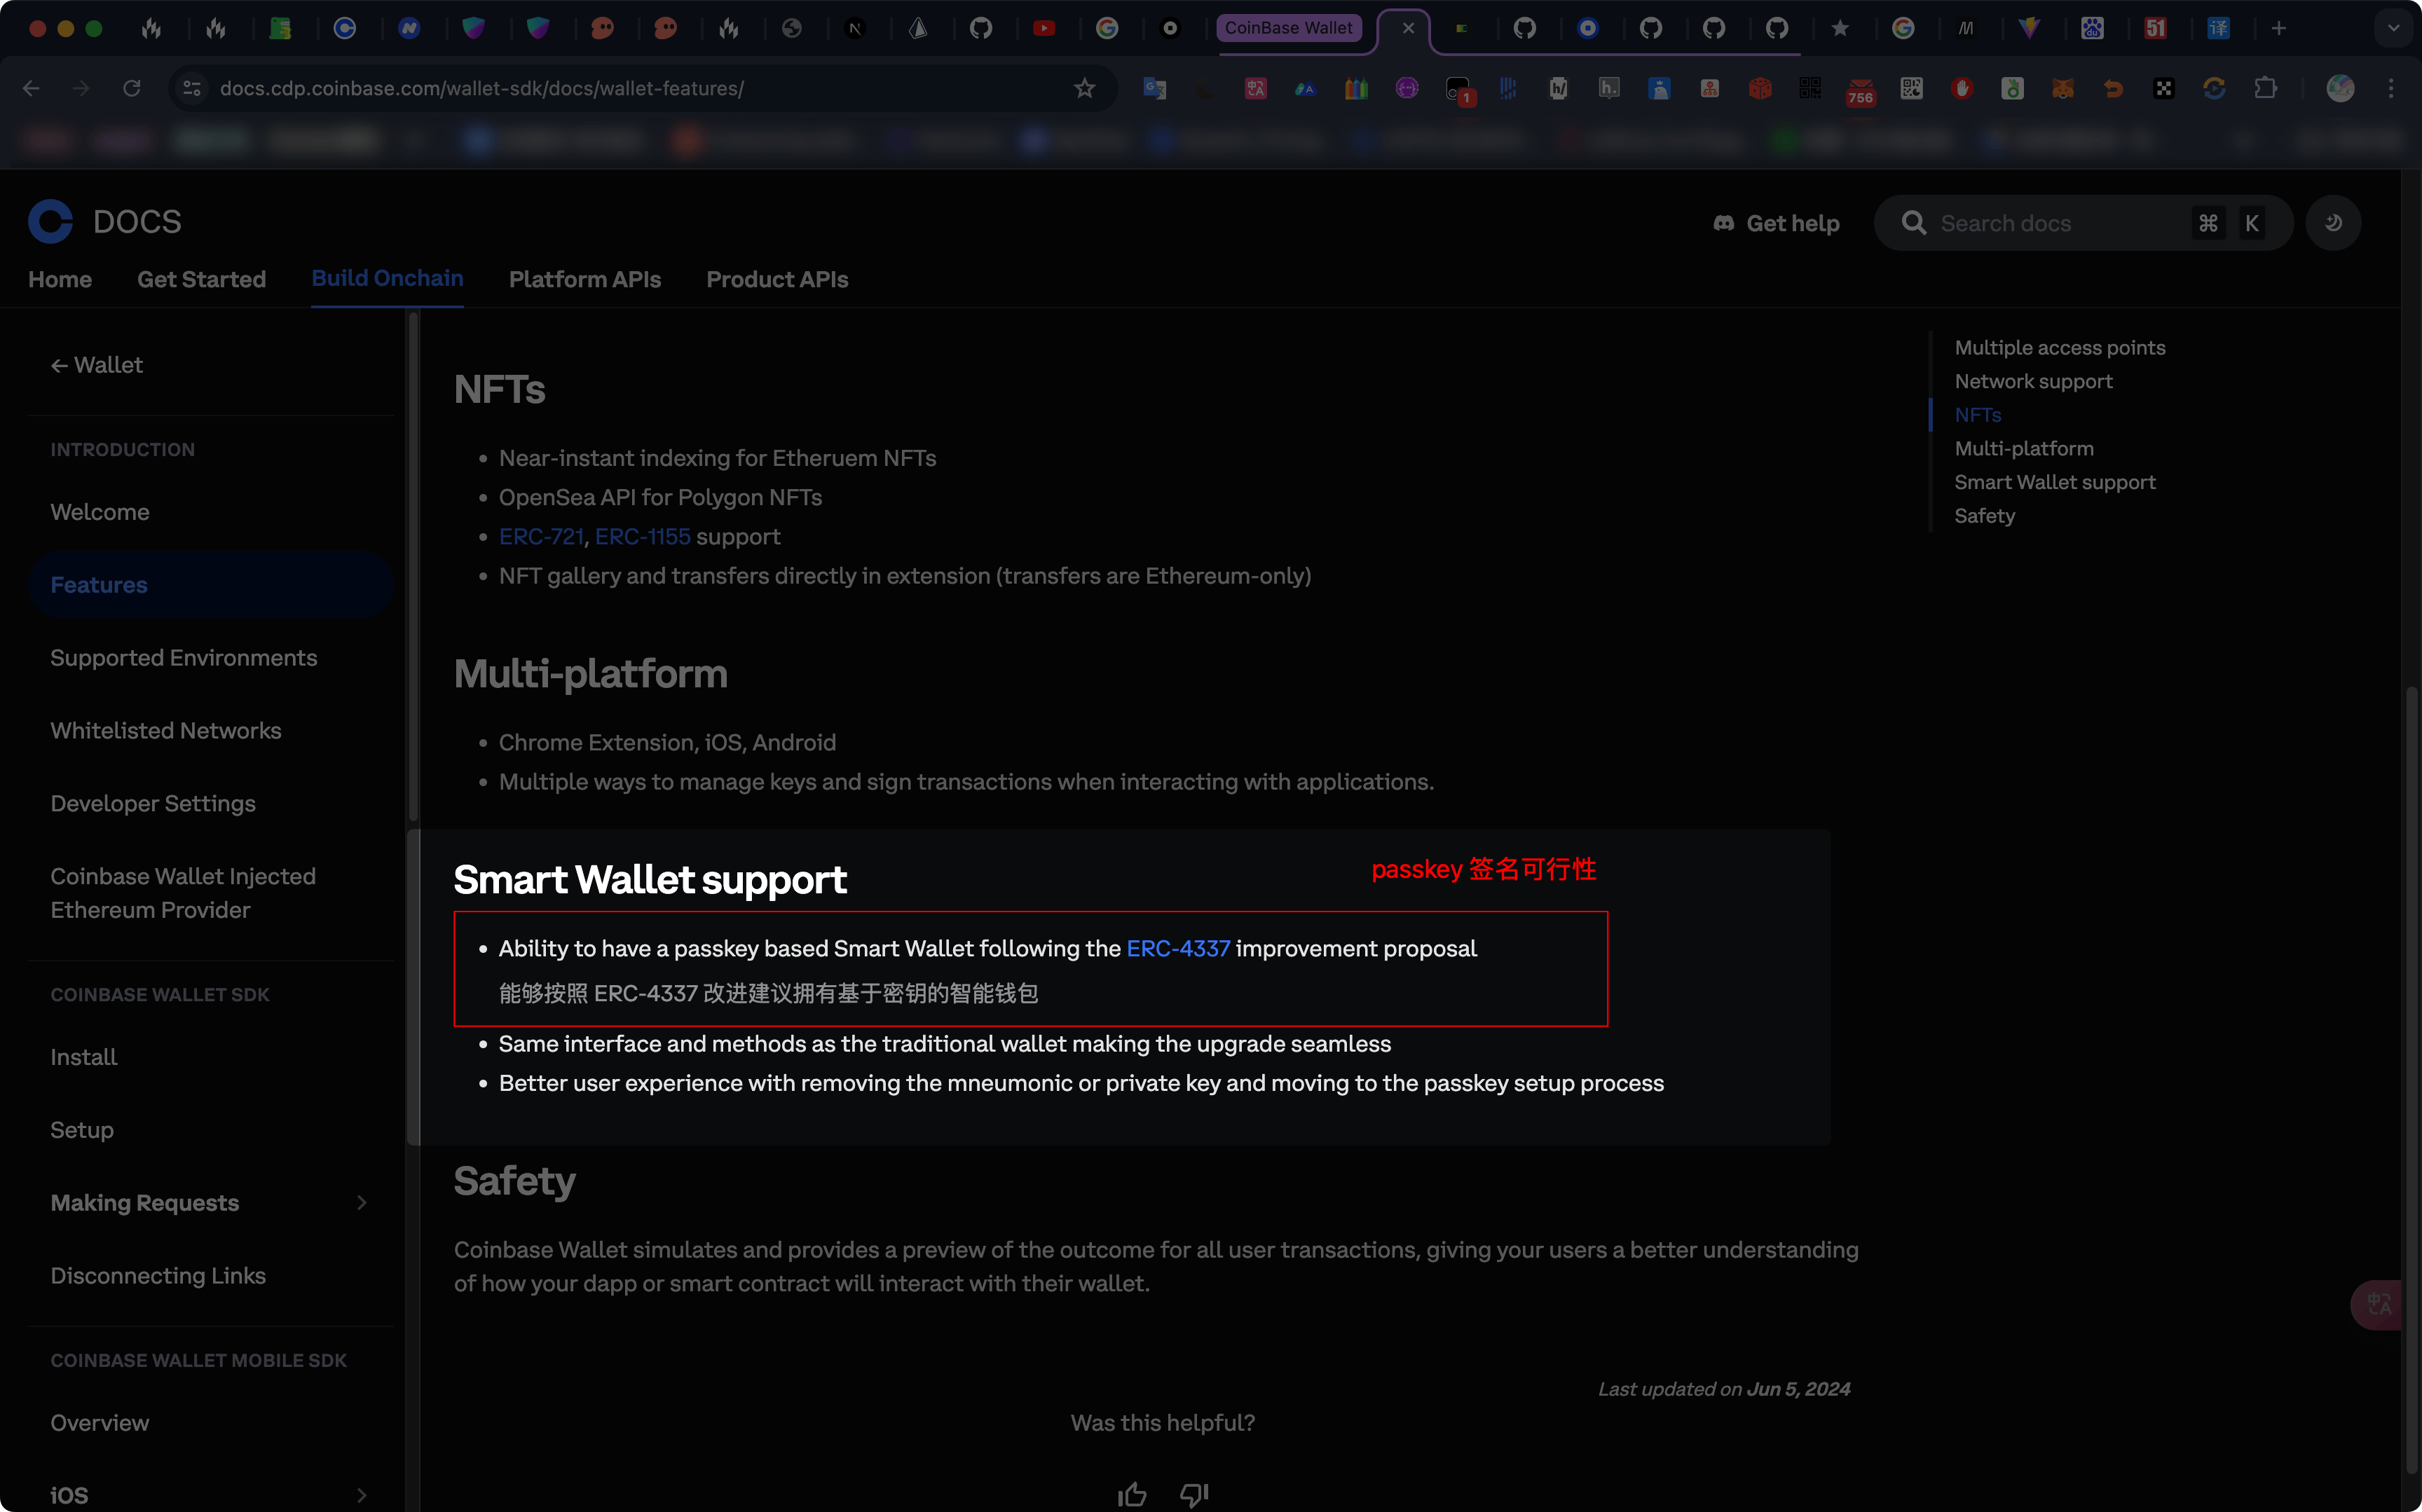Open the Welcome sidebar page
Screen dimensions: 2422x1512
(100, 512)
